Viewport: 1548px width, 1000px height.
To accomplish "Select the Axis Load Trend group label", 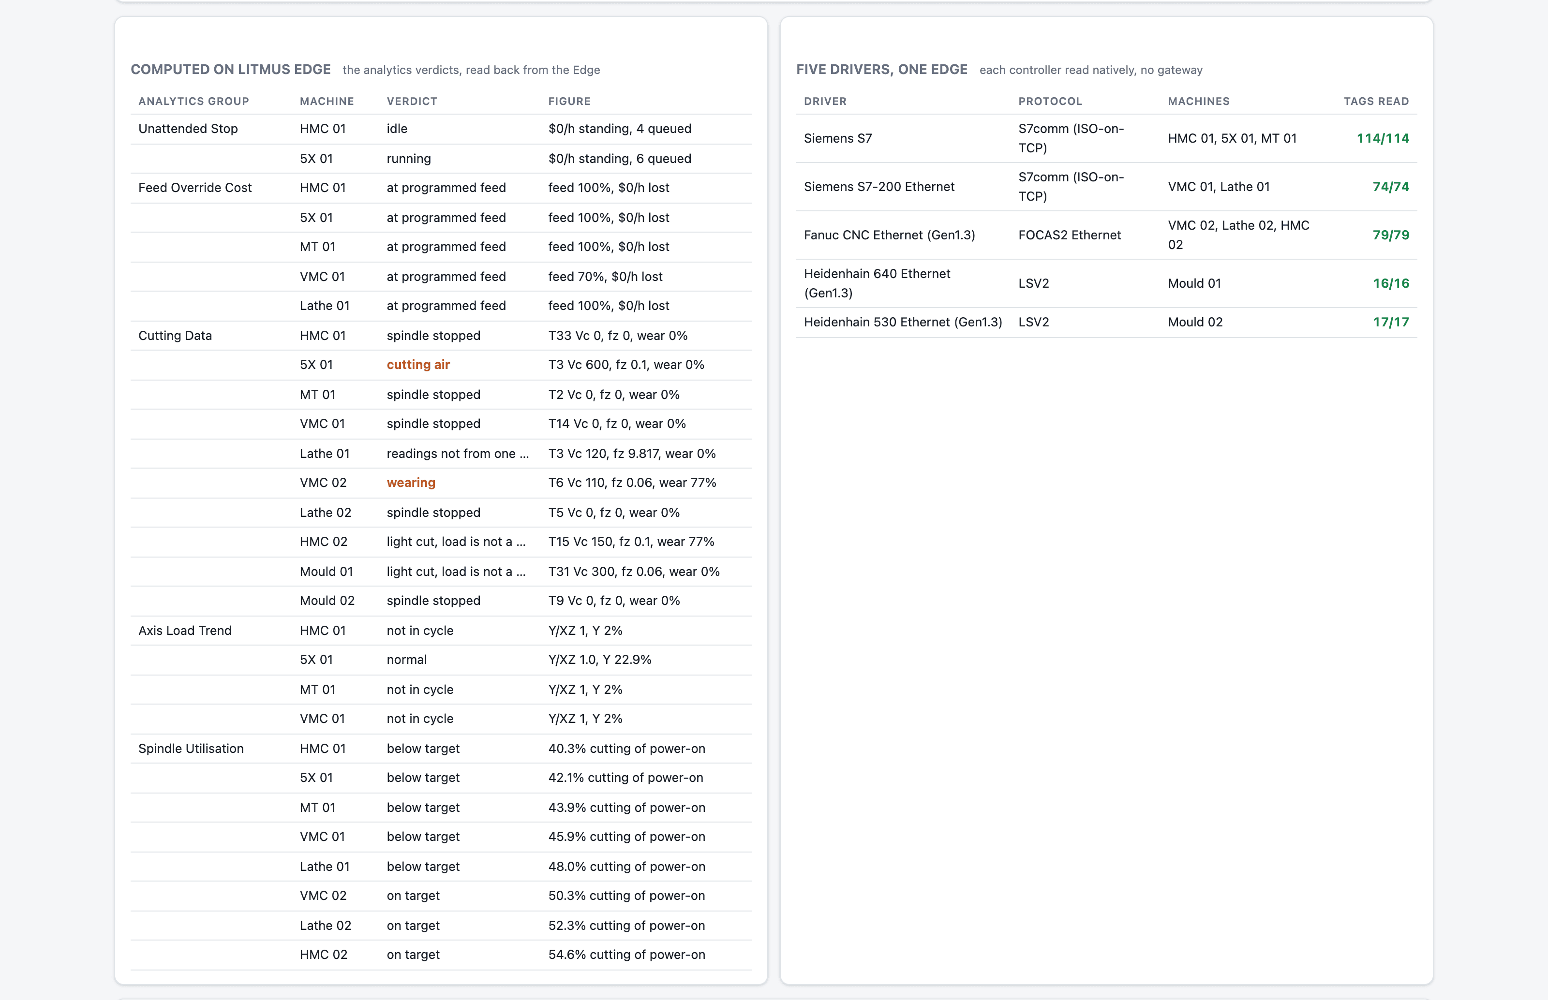I will tap(184, 631).
